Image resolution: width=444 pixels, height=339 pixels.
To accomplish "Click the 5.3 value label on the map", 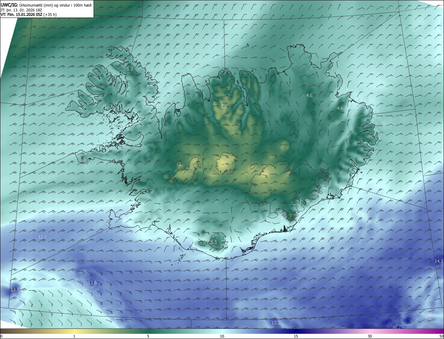I will (130, 69).
